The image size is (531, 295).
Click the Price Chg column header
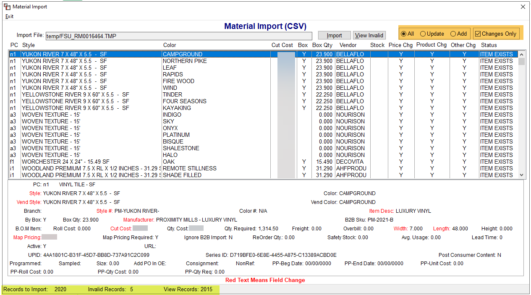[x=400, y=45]
